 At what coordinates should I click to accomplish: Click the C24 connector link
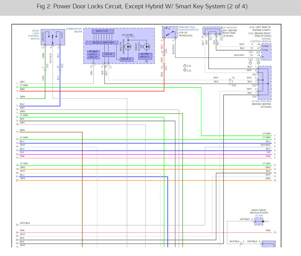251,59
